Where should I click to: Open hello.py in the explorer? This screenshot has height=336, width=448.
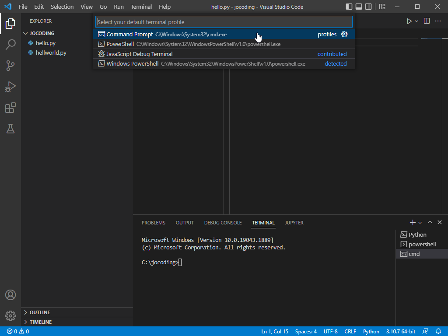point(45,43)
